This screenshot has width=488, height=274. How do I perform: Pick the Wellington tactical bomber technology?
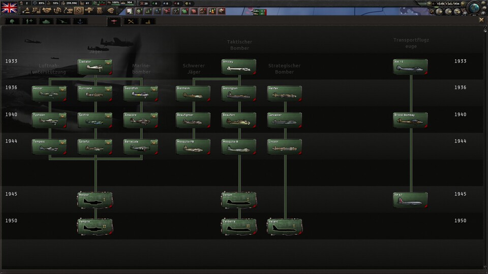(238, 93)
